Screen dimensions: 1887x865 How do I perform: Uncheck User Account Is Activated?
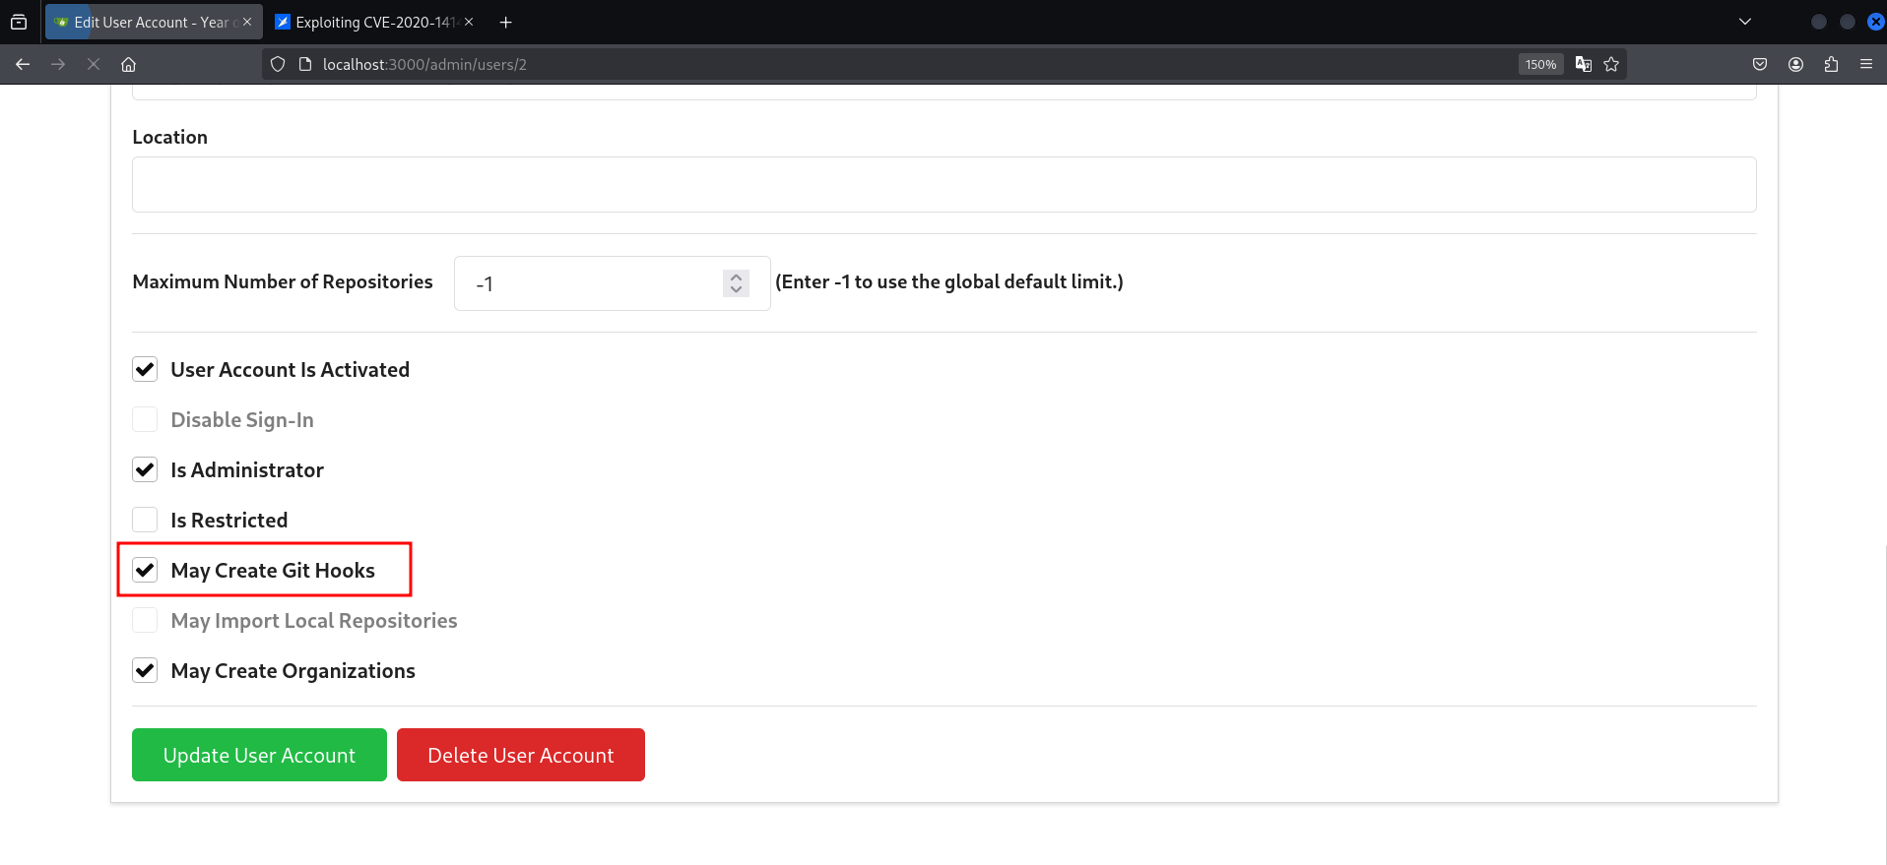[145, 369]
